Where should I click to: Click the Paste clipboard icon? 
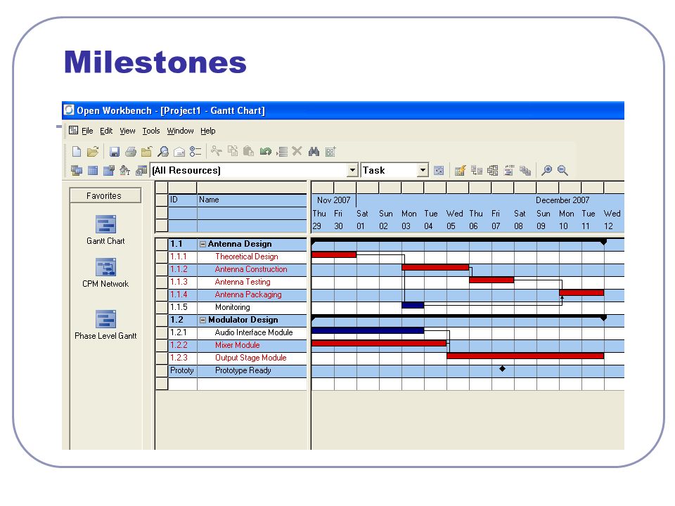248,151
